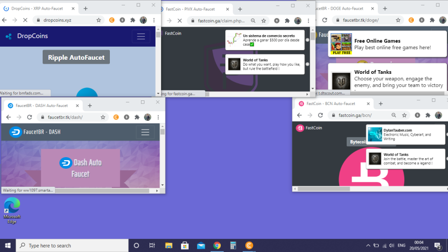Viewport: 448px width, 252px height.
Task: Click FaucetBR - DASH logo
Action: [x=35, y=132]
